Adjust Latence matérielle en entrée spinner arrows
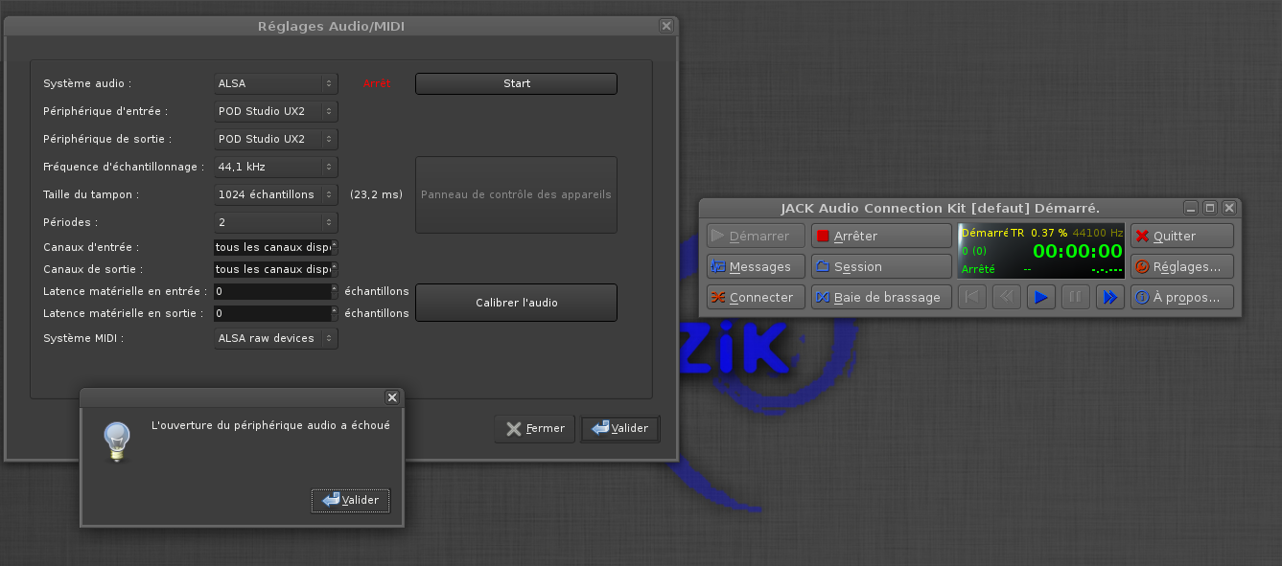Viewport: 1282px width, 566px height. pos(335,291)
